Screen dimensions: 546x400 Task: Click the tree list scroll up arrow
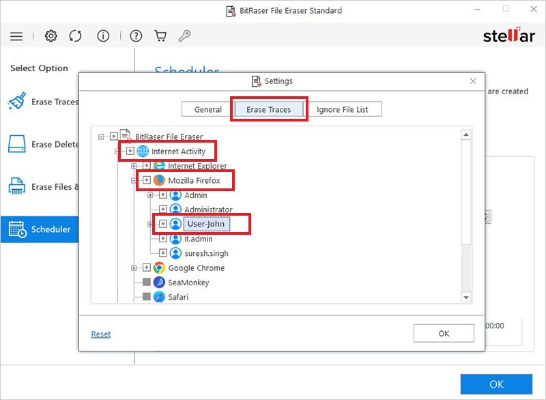pyautogui.click(x=466, y=134)
